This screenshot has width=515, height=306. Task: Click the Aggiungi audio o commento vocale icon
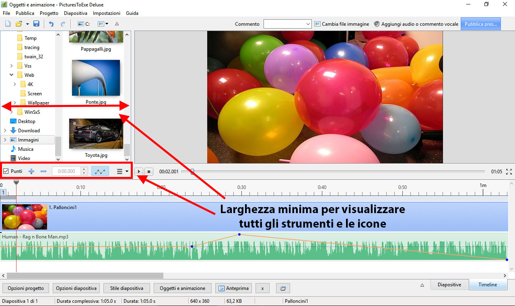click(377, 24)
